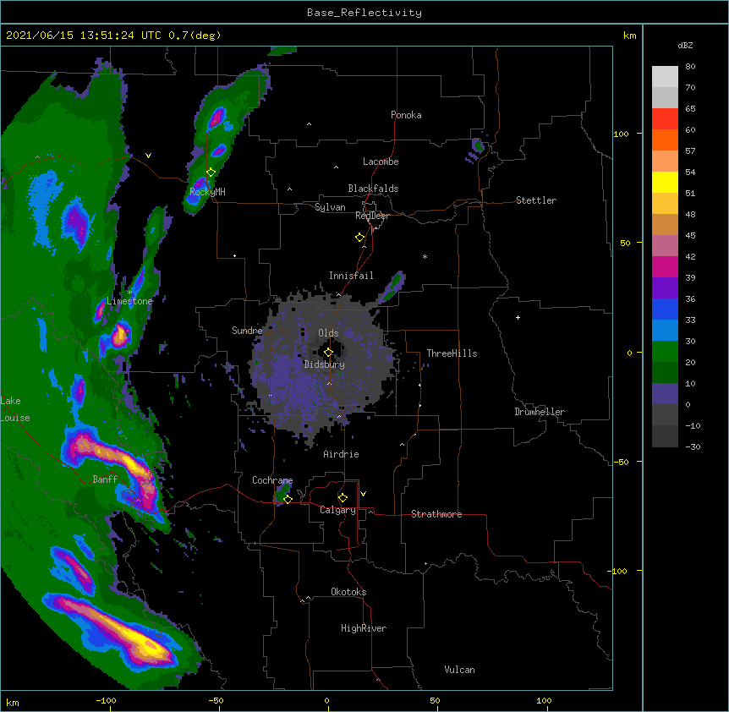Click the Innisfail city label
This screenshot has height=712, width=729.
pos(351,276)
